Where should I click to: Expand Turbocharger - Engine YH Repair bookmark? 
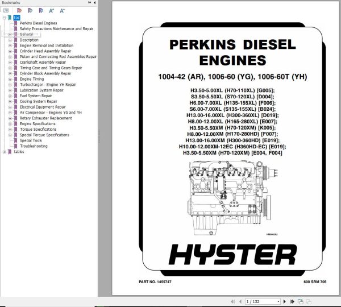tap(10, 85)
